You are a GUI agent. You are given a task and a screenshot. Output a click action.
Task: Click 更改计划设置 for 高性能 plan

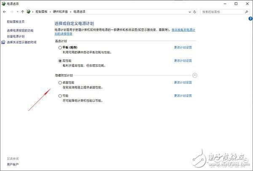183,61
